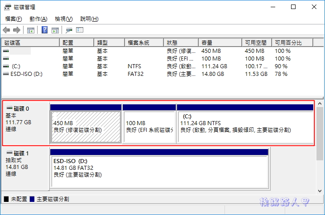Viewport: 325px width, 215px height.
Task: Click the rescan disks toolbar icon
Action: pyautogui.click(x=69, y=30)
